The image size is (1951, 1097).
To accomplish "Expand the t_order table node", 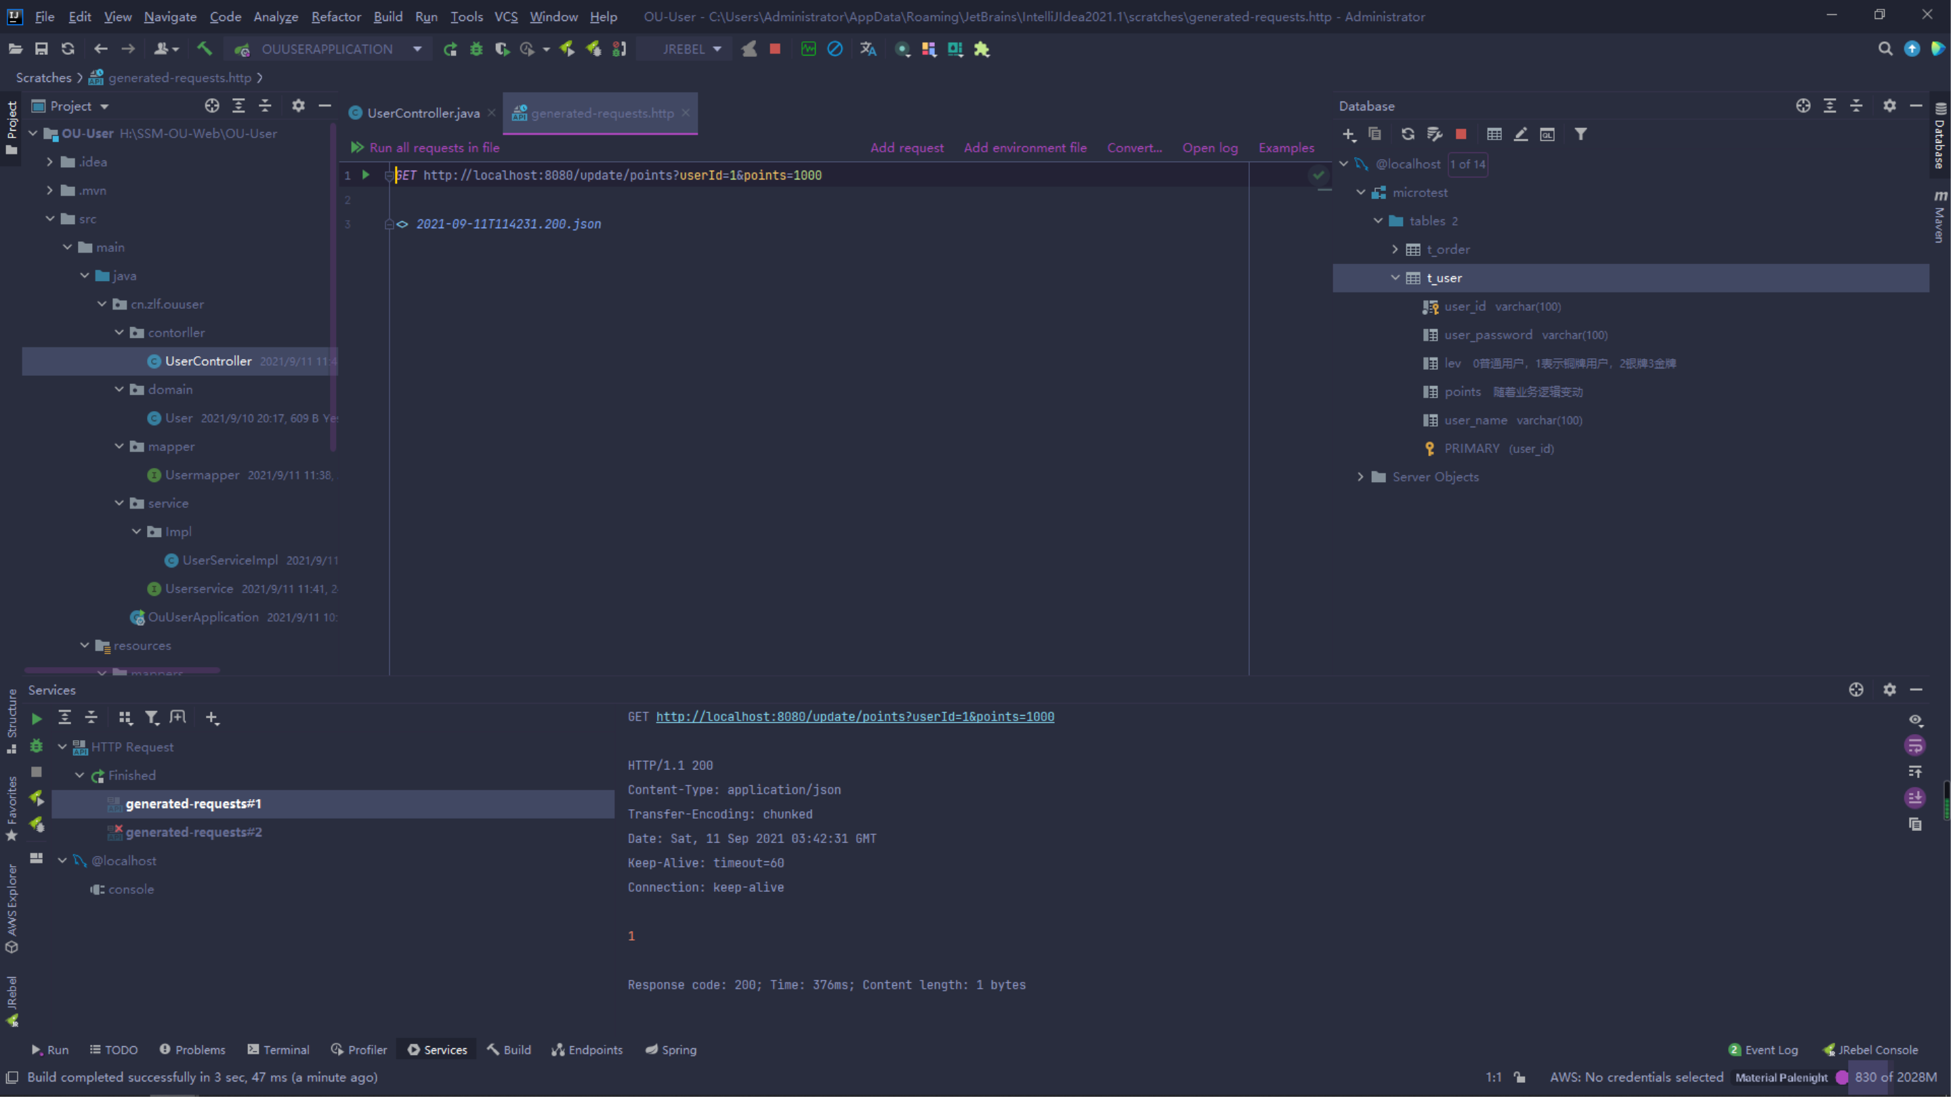I will coord(1395,249).
